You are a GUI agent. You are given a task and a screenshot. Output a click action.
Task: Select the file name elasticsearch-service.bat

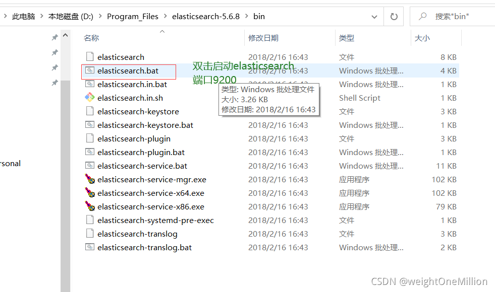[x=142, y=166]
